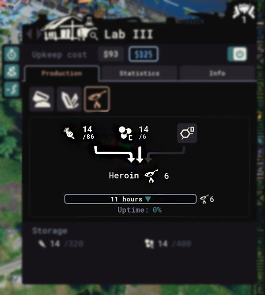
Task: Open the additive molecule slot
Action: click(x=187, y=133)
